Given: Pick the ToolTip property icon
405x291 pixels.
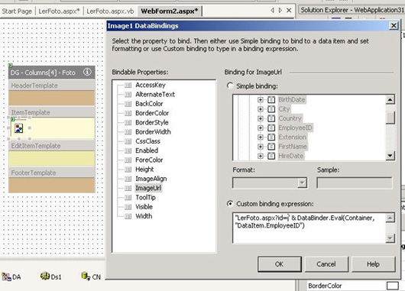Looking at the screenshot, I should (128, 198).
